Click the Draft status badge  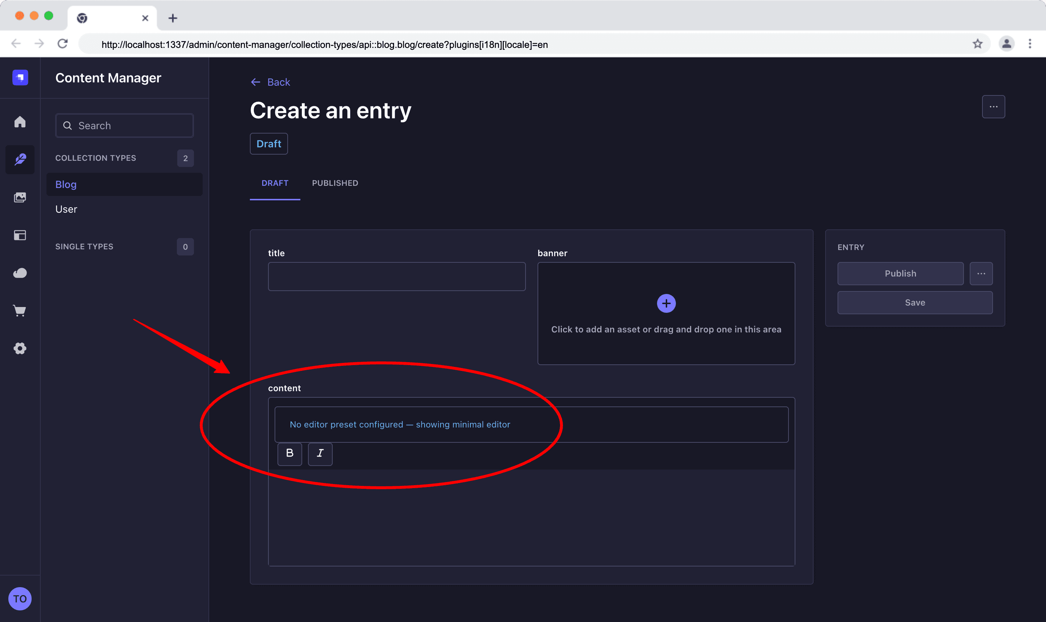click(269, 144)
